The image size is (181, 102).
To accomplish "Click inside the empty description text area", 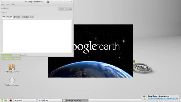I will coord(37,36).
